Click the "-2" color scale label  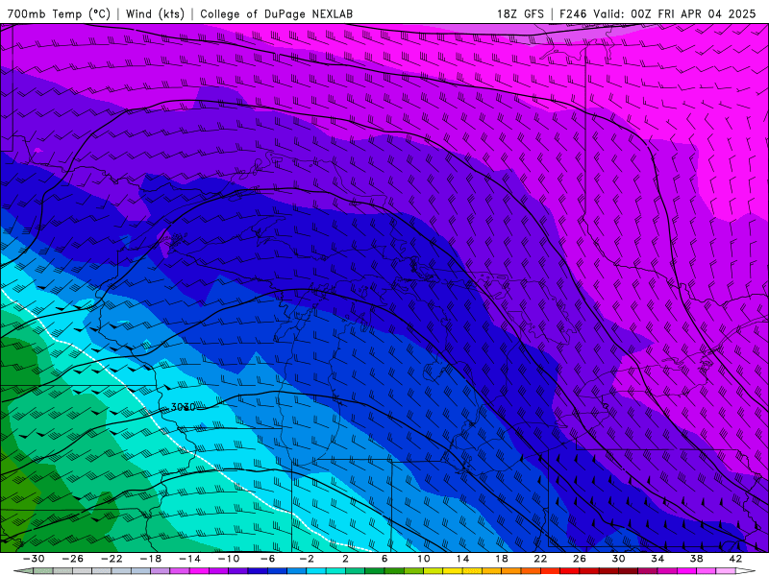click(x=307, y=559)
